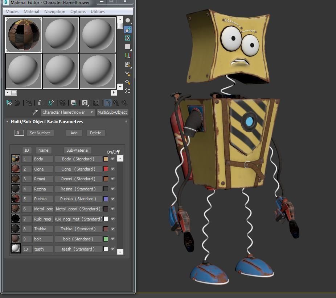Click the Go to Parent icon

point(116,103)
